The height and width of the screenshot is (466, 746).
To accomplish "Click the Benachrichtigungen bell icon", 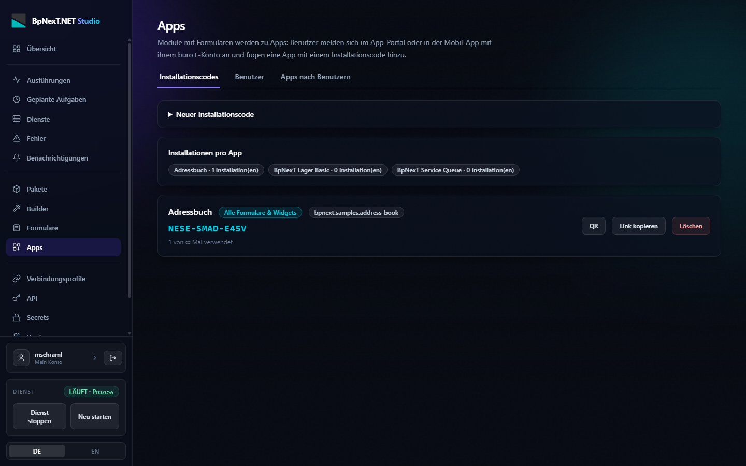I will click(17, 158).
